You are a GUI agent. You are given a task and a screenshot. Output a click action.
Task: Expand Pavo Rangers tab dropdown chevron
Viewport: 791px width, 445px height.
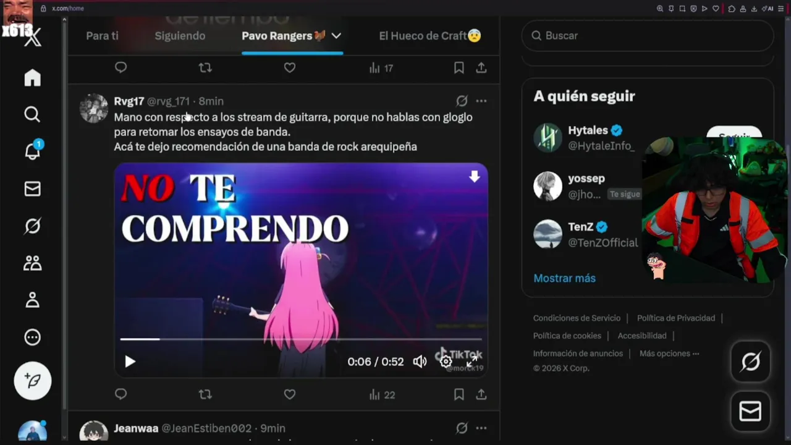point(336,36)
